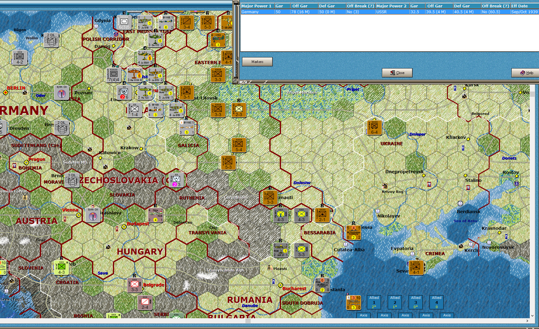Select the USSR cell in the table
The image size is (539, 329).
(392, 12)
